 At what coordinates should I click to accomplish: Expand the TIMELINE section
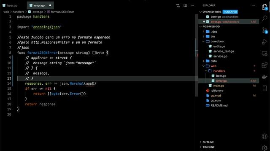pos(200,147)
